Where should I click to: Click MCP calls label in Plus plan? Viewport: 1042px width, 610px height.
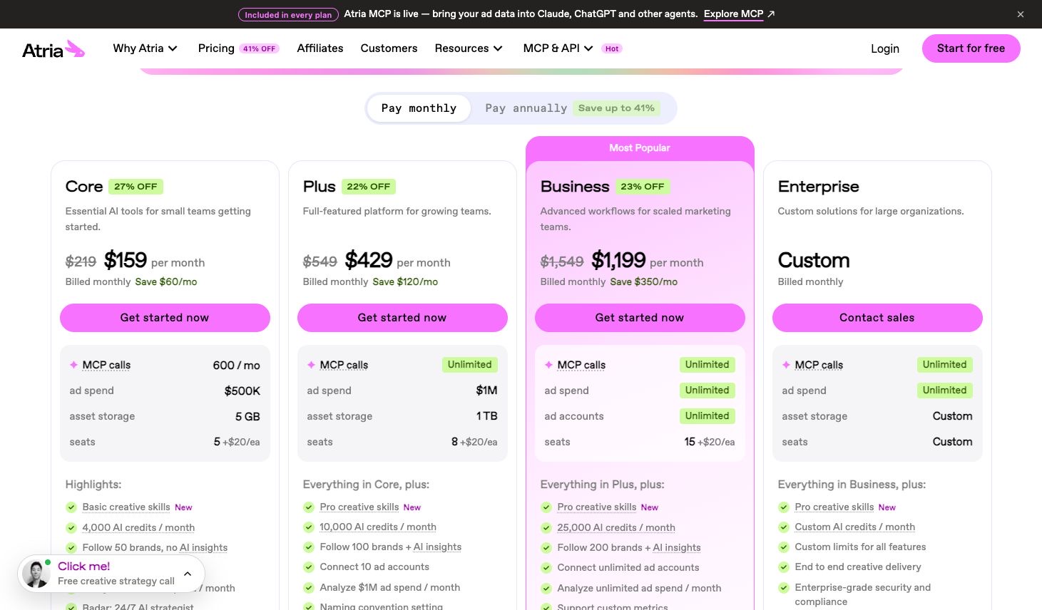344,365
